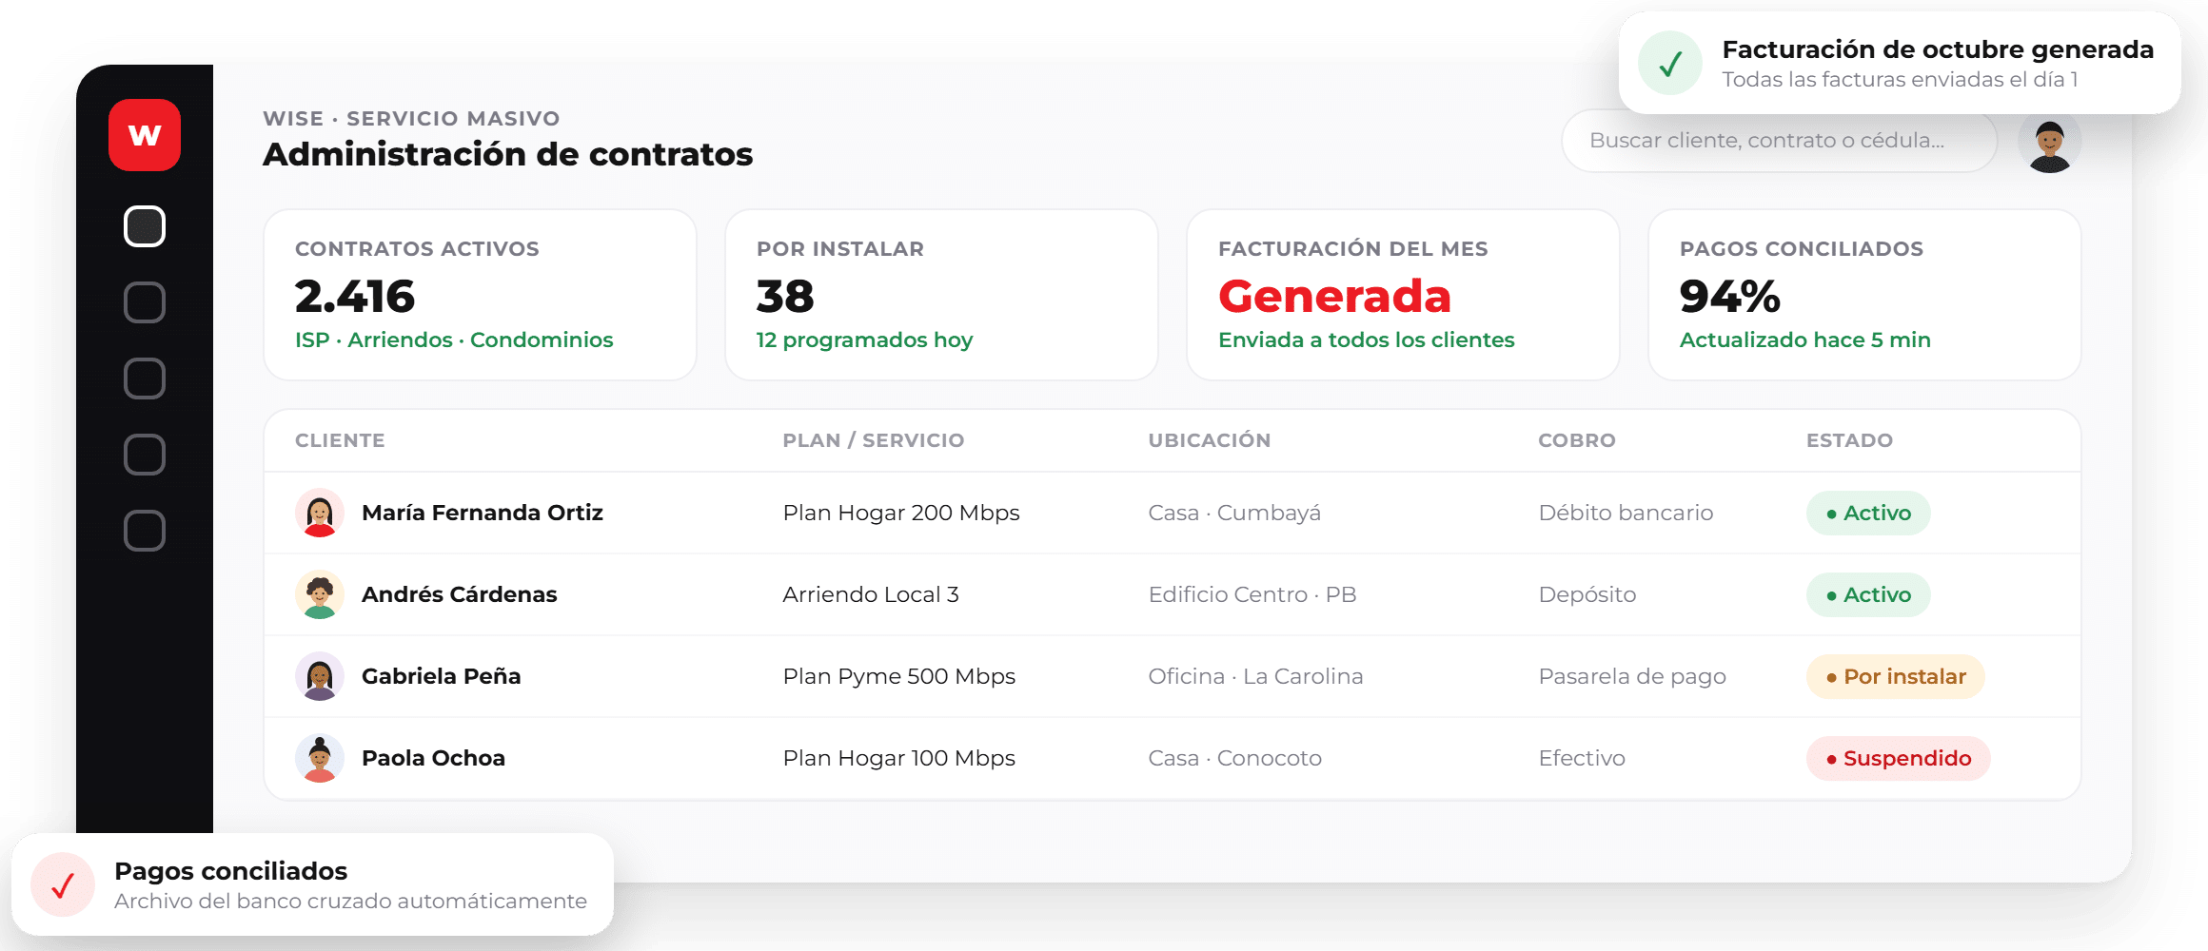Sort by the Estado column header
The image size is (2208, 951).
click(x=1850, y=440)
